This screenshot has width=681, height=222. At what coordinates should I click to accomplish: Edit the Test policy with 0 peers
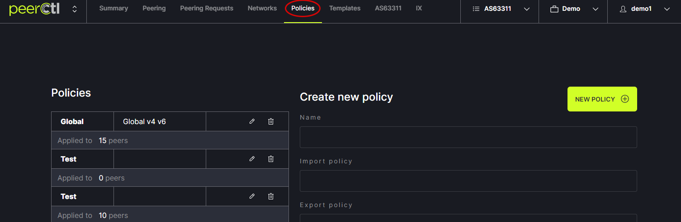point(252,159)
